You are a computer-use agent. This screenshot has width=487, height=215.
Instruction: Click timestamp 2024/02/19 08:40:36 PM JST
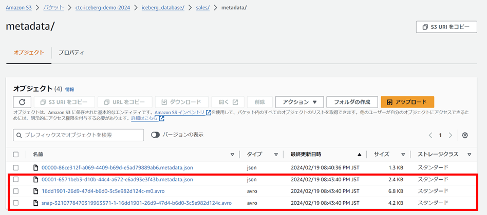[x=325, y=168]
